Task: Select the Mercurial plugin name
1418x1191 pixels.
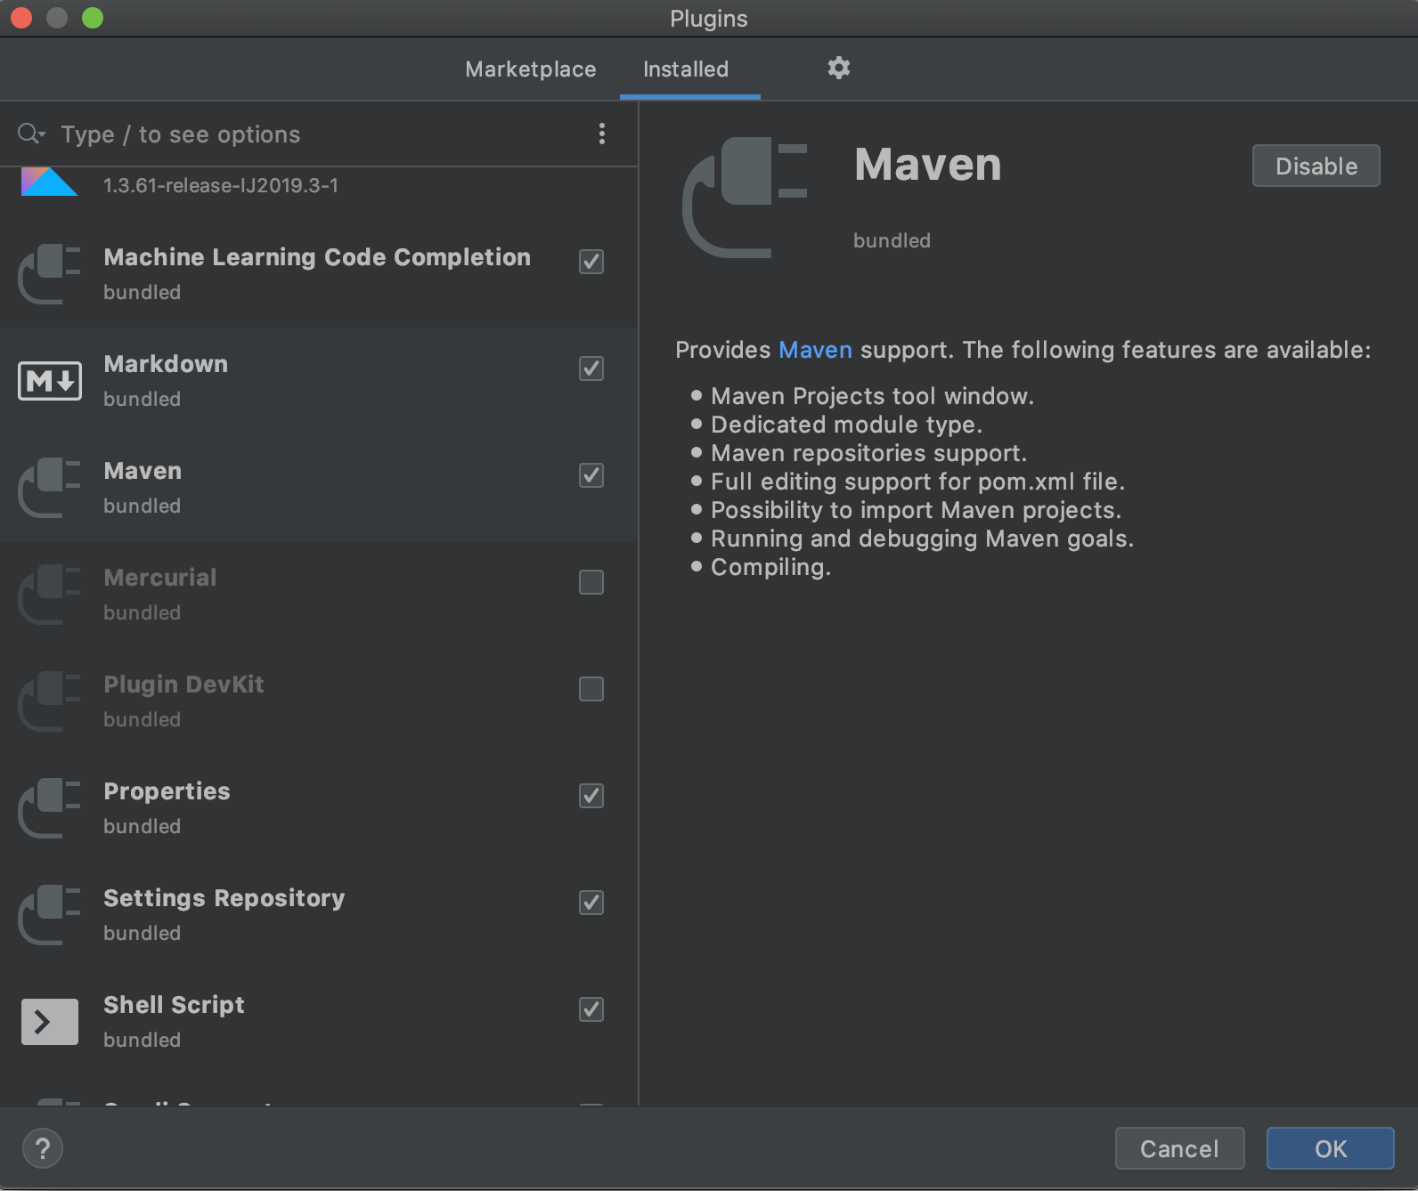Action: (x=160, y=578)
